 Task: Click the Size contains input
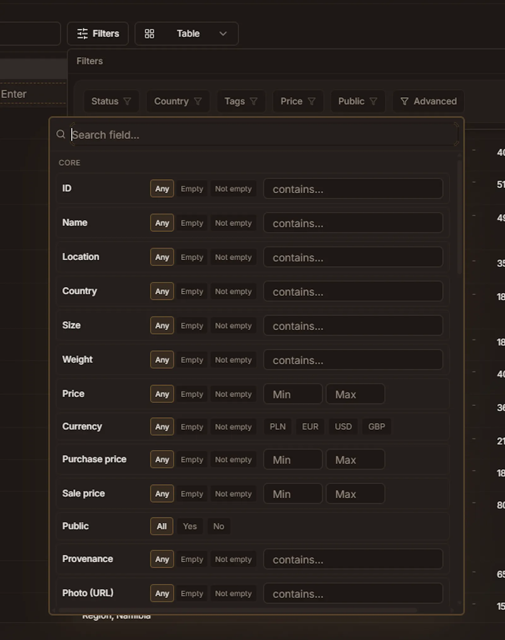[x=353, y=326]
